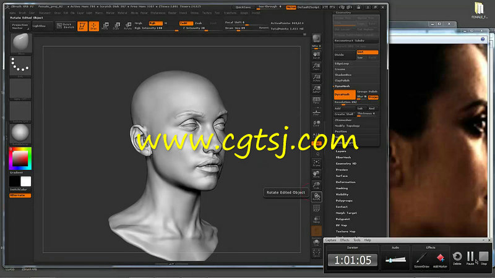Select the Rotate tool in top shelf
Image resolution: width=495 pixels, height=278 pixels.
click(128, 26)
